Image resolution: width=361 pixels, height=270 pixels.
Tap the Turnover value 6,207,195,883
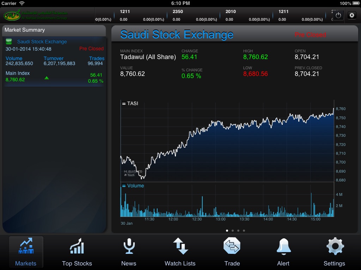(59, 63)
